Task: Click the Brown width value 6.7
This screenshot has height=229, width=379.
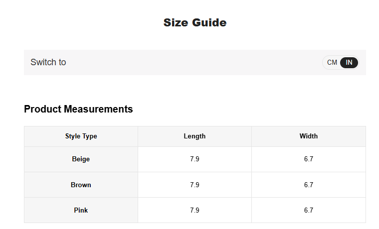Action: 309,185
